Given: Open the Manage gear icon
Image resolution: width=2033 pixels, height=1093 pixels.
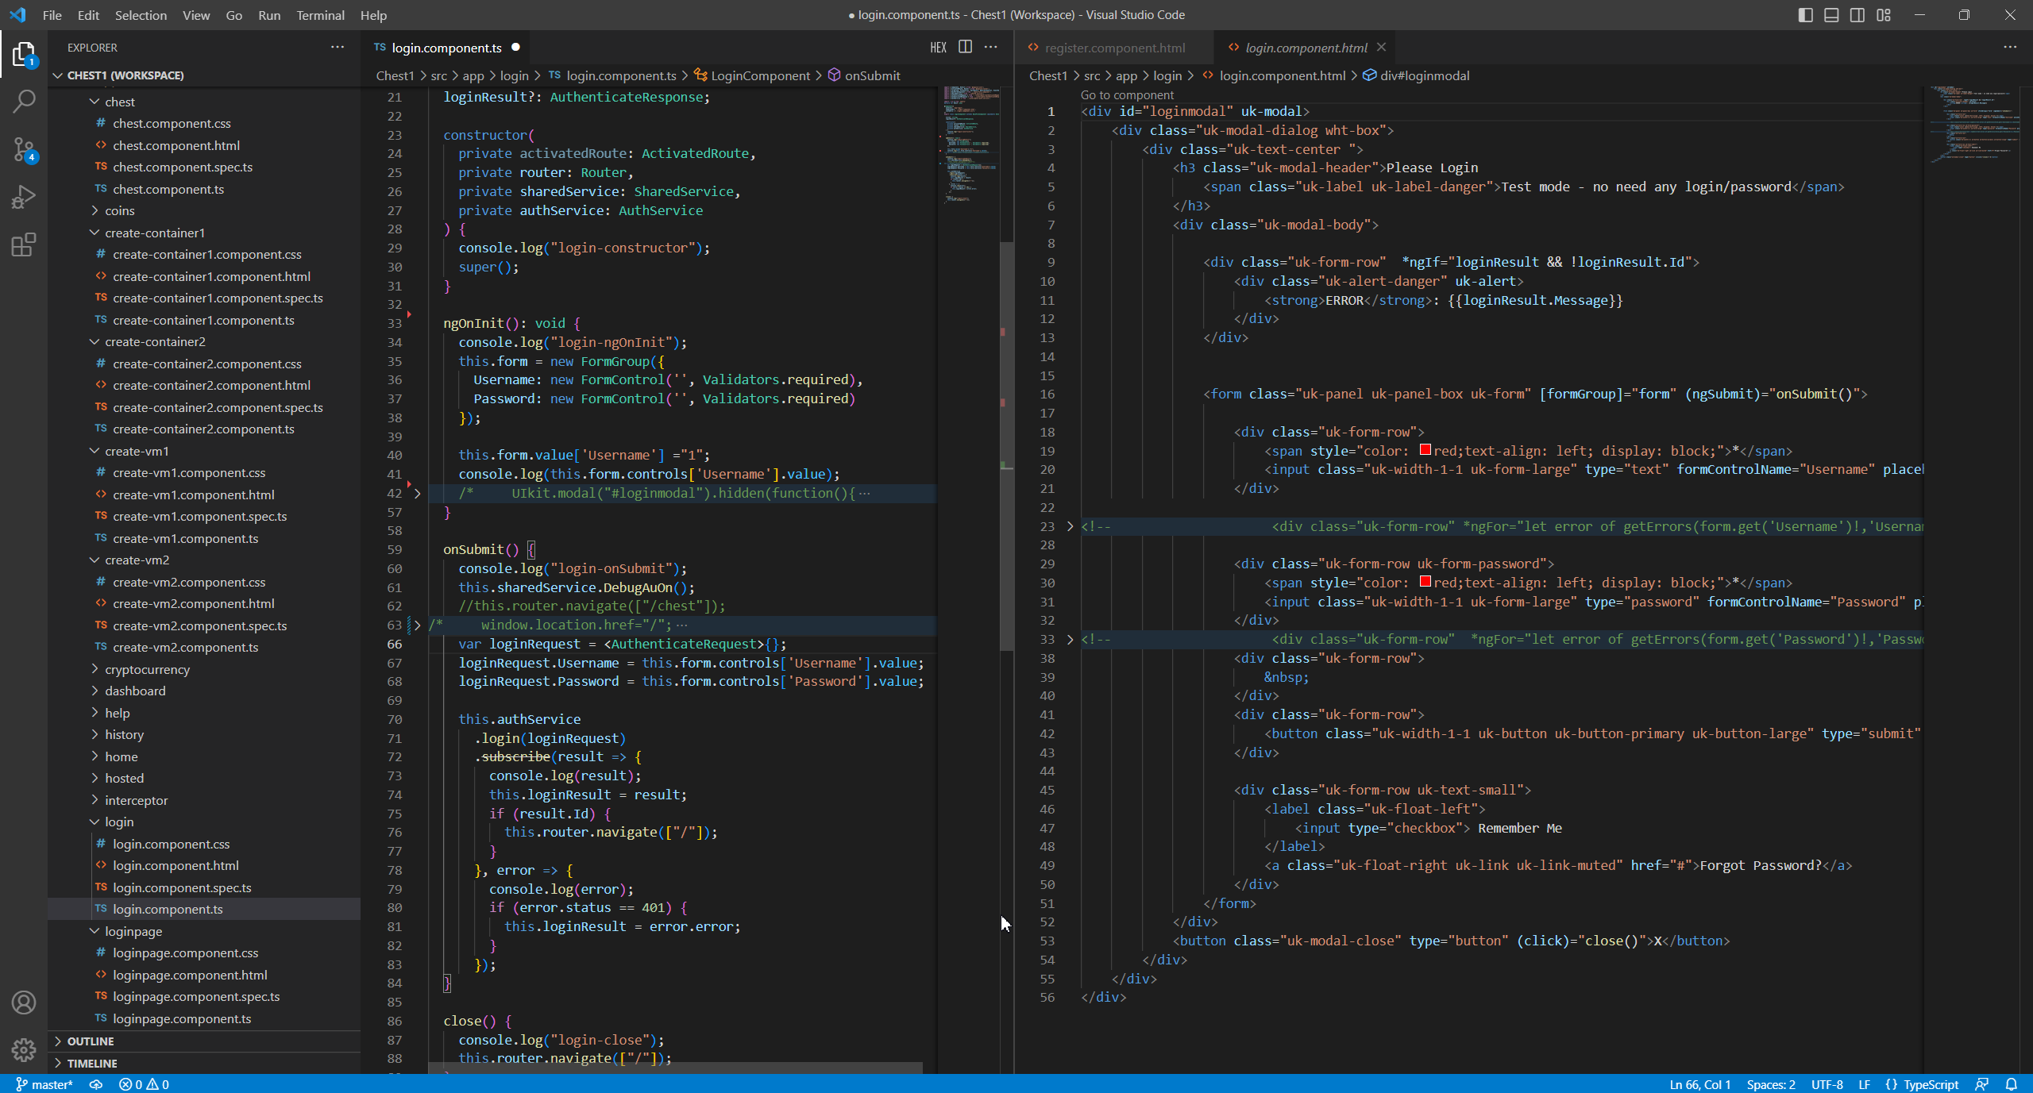Looking at the screenshot, I should (24, 1049).
